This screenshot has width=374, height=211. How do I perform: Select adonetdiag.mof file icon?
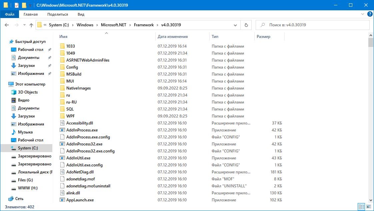62,179
